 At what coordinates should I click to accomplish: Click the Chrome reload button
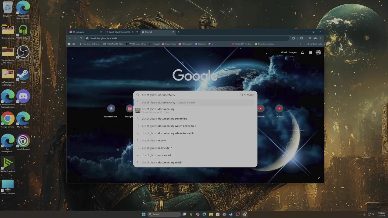click(81, 38)
